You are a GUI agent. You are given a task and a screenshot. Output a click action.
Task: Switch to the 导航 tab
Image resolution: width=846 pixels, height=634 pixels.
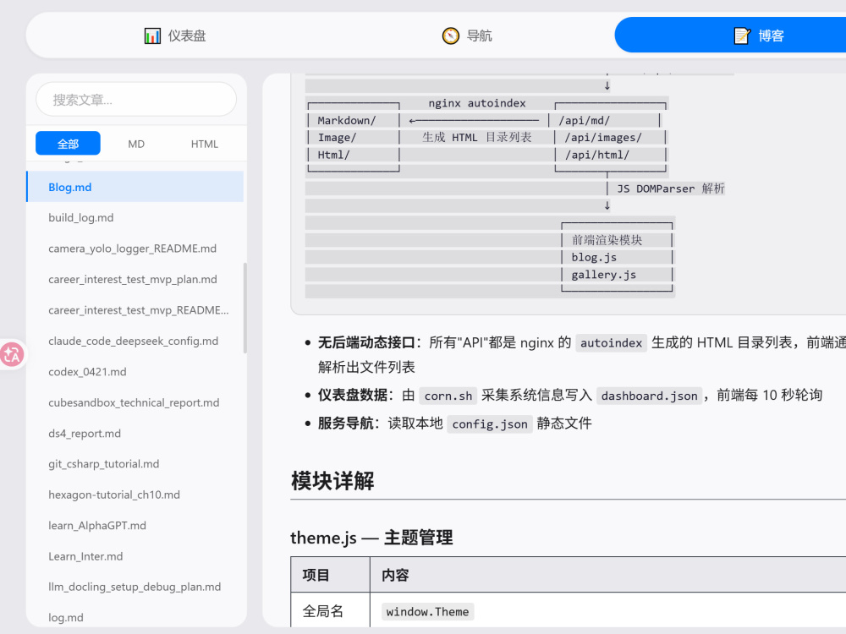pos(467,36)
